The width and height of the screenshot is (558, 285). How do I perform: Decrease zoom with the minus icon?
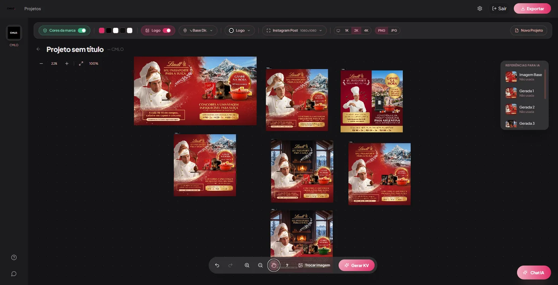click(x=41, y=64)
